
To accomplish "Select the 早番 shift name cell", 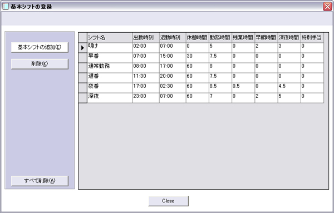I will coord(110,58).
